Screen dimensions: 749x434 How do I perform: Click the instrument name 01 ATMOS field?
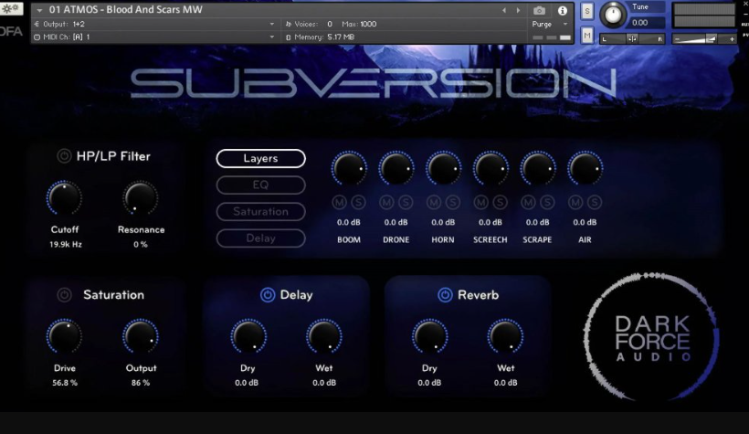tap(125, 9)
